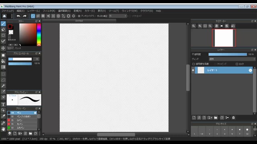Viewport: 257px width, 144px height.
Task: Select the Lasso tool
Action: click(3, 80)
